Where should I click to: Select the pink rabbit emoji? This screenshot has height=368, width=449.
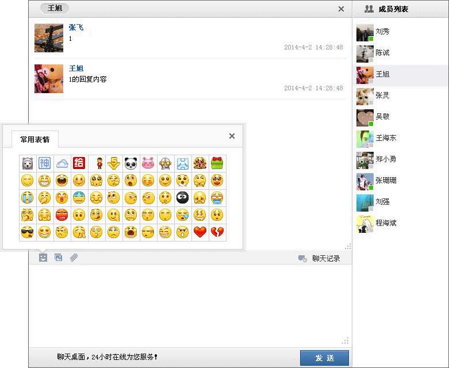tap(148, 163)
